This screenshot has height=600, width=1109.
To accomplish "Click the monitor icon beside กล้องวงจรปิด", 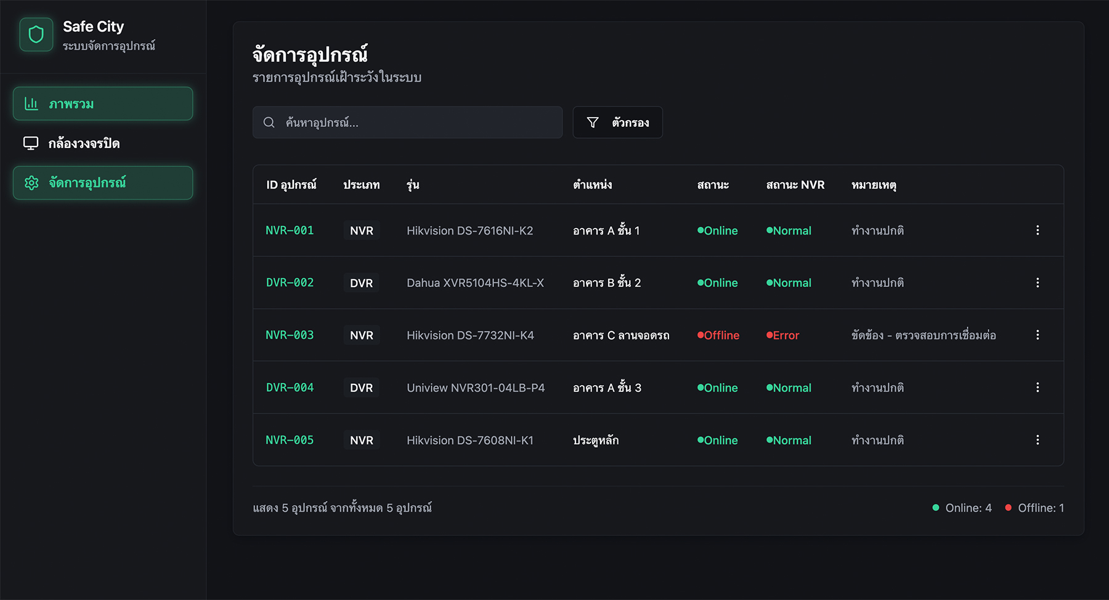I will 31,143.
